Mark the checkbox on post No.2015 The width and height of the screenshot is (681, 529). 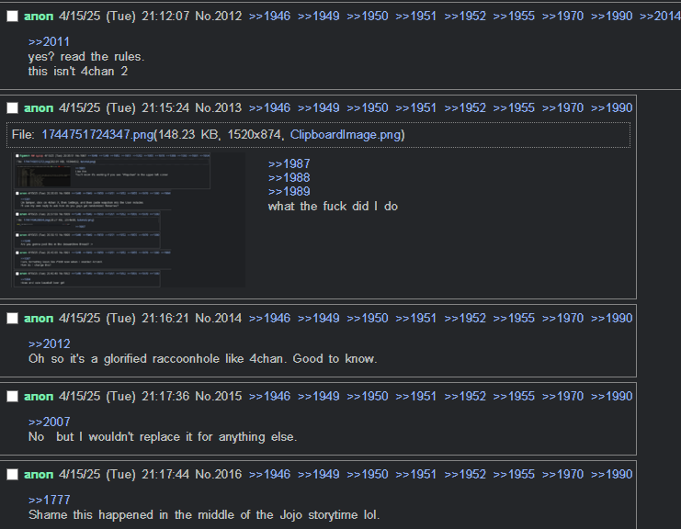13,397
